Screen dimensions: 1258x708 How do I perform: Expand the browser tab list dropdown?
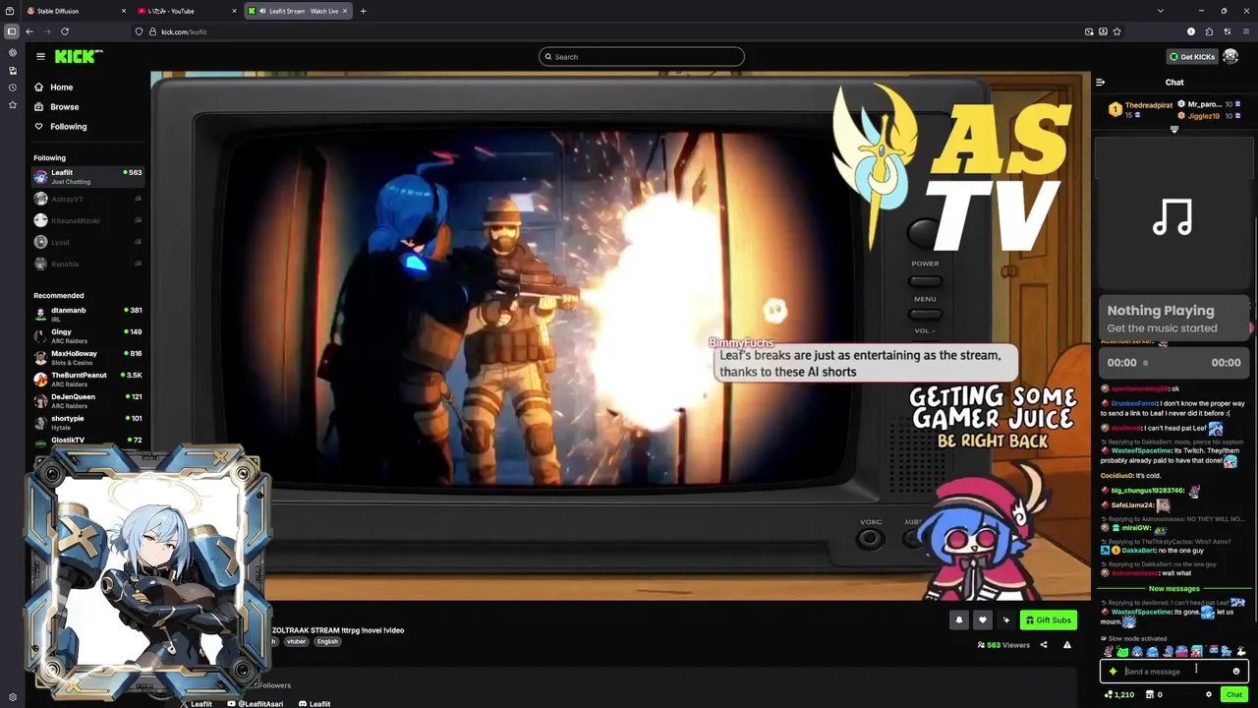pyautogui.click(x=1161, y=11)
